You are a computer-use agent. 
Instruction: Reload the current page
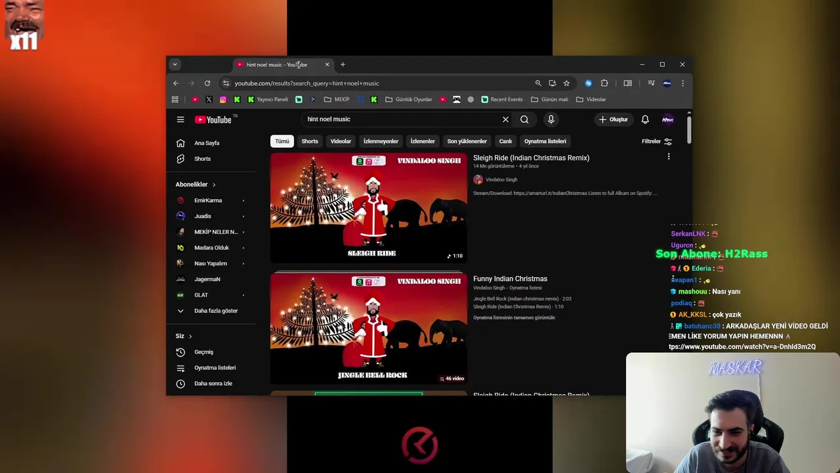207,83
